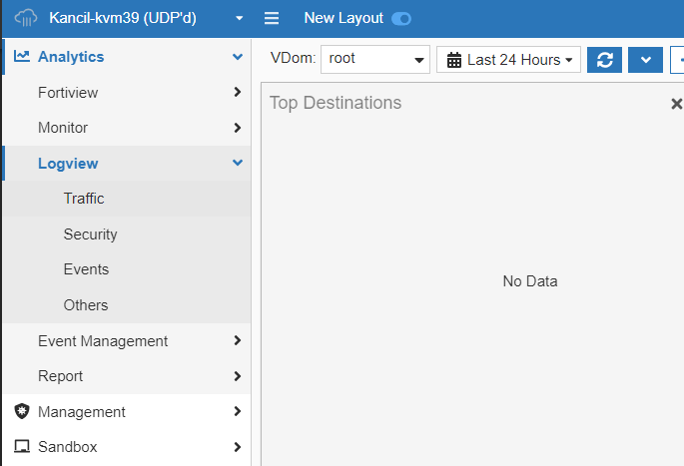Click the refresh icon button
This screenshot has height=466, width=684.
click(604, 60)
